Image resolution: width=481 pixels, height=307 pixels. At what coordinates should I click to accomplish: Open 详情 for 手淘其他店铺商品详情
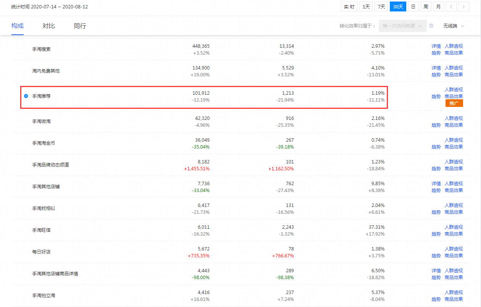click(x=436, y=271)
